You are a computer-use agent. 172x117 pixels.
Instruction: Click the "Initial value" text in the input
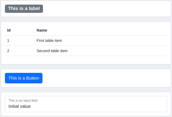click(20, 106)
